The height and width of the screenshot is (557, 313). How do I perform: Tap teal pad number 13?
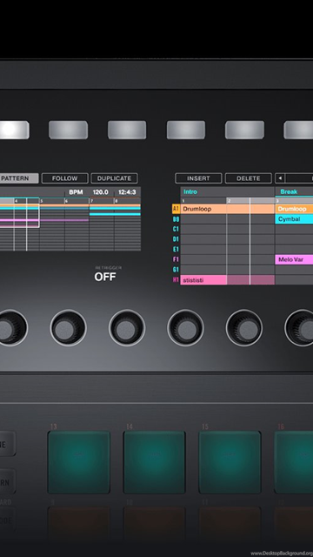coord(79,462)
